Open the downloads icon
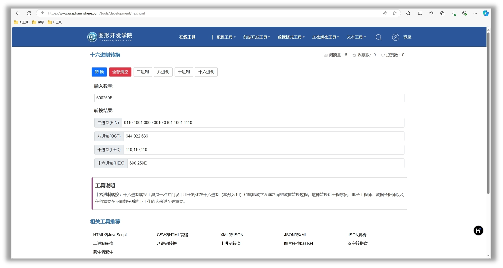This screenshot has height=268, width=503. (x=453, y=13)
